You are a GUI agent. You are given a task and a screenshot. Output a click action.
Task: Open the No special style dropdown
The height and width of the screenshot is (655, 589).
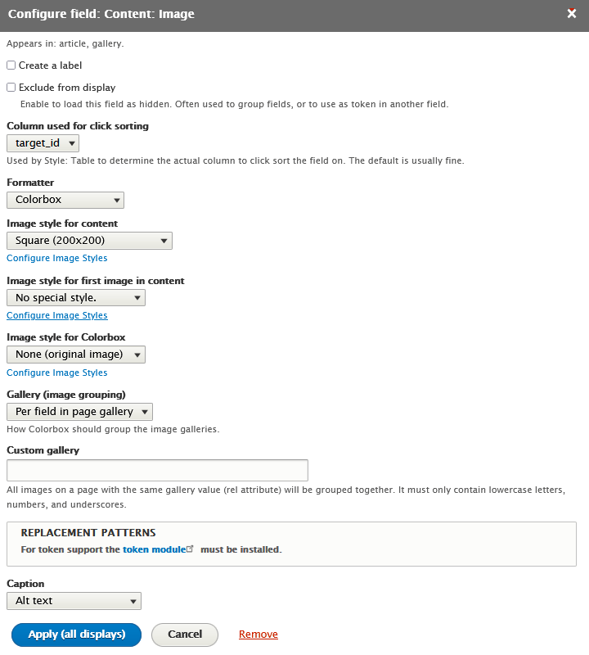[76, 298]
